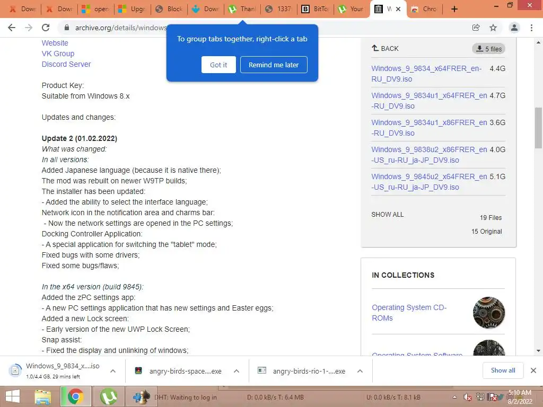
Task: Go forward in browser history
Action: [x=29, y=28]
